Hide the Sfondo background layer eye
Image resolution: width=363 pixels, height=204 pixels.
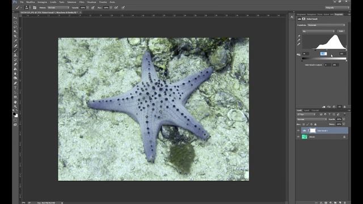point(298,137)
